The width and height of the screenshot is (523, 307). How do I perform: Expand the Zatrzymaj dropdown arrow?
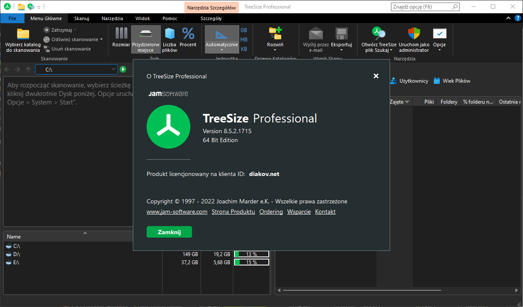click(x=75, y=30)
